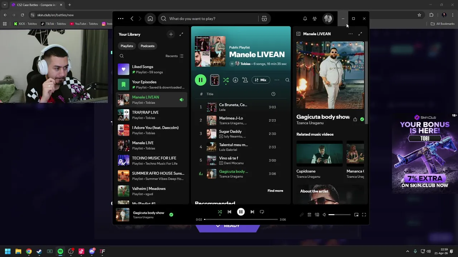Play track Marimea J-Lo
The image size is (458, 257).
240,120
